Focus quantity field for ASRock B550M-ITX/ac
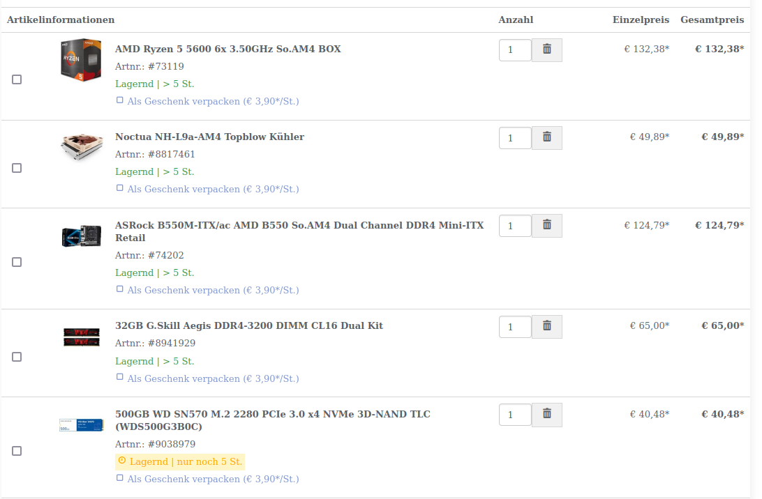Image resolution: width=762 pixels, height=499 pixels. (515, 226)
